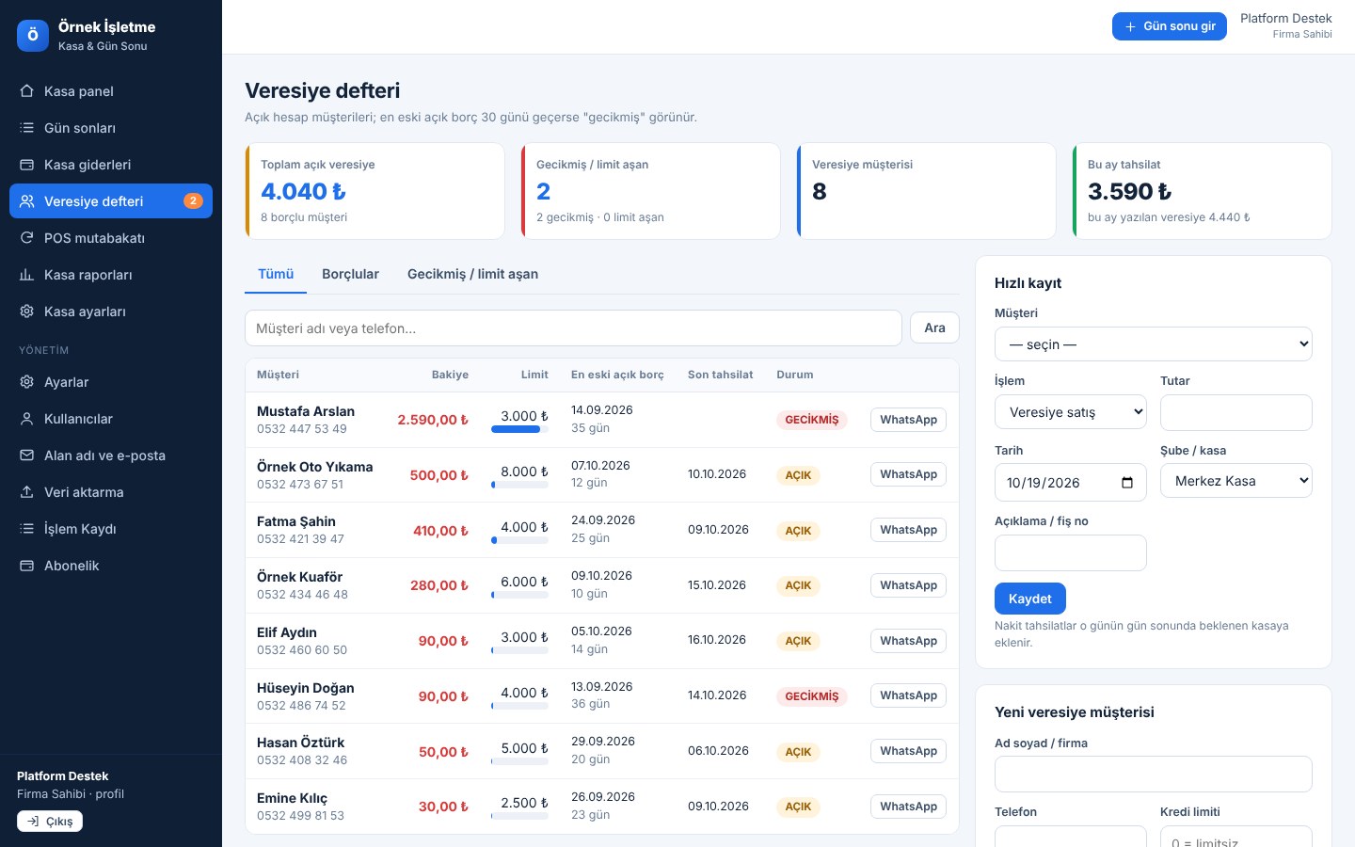Click the GECİKMİŞ status for Hüseyin Doğan
This screenshot has height=847, width=1355.
[x=811, y=696]
